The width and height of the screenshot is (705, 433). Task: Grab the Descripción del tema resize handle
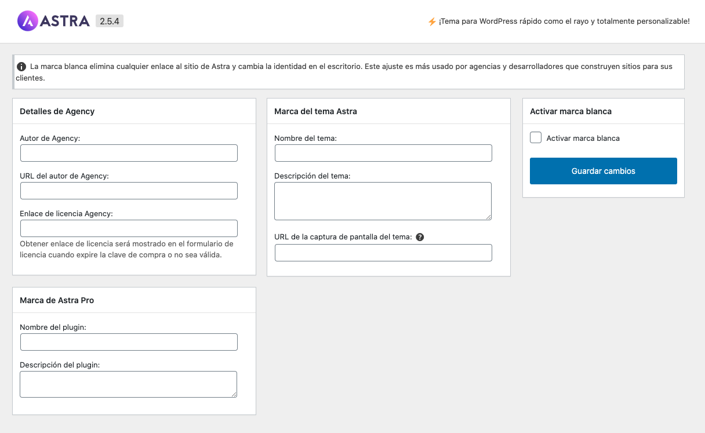488,217
